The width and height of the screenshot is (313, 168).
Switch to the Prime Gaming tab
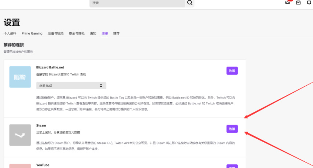pos(32,33)
